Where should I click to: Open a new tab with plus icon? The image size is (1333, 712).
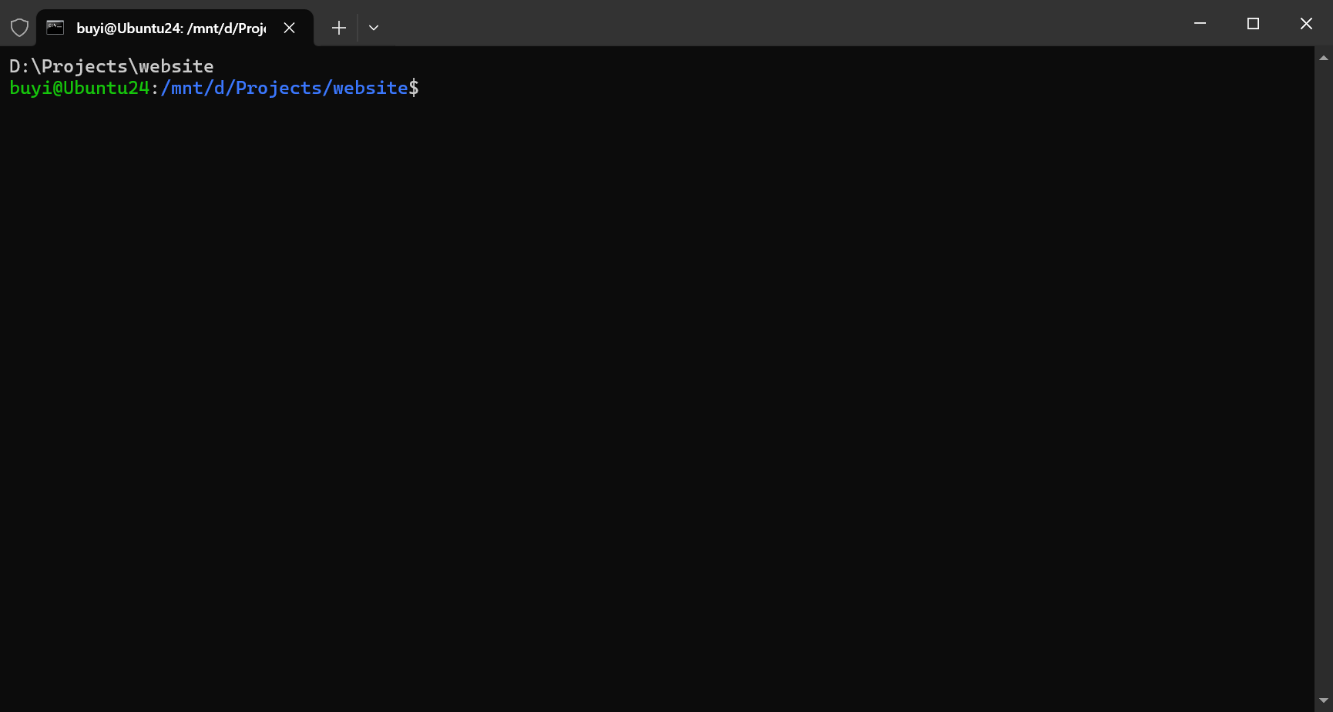pos(339,28)
